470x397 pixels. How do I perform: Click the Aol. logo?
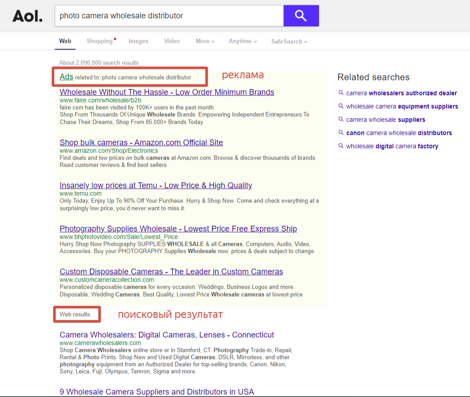point(27,16)
